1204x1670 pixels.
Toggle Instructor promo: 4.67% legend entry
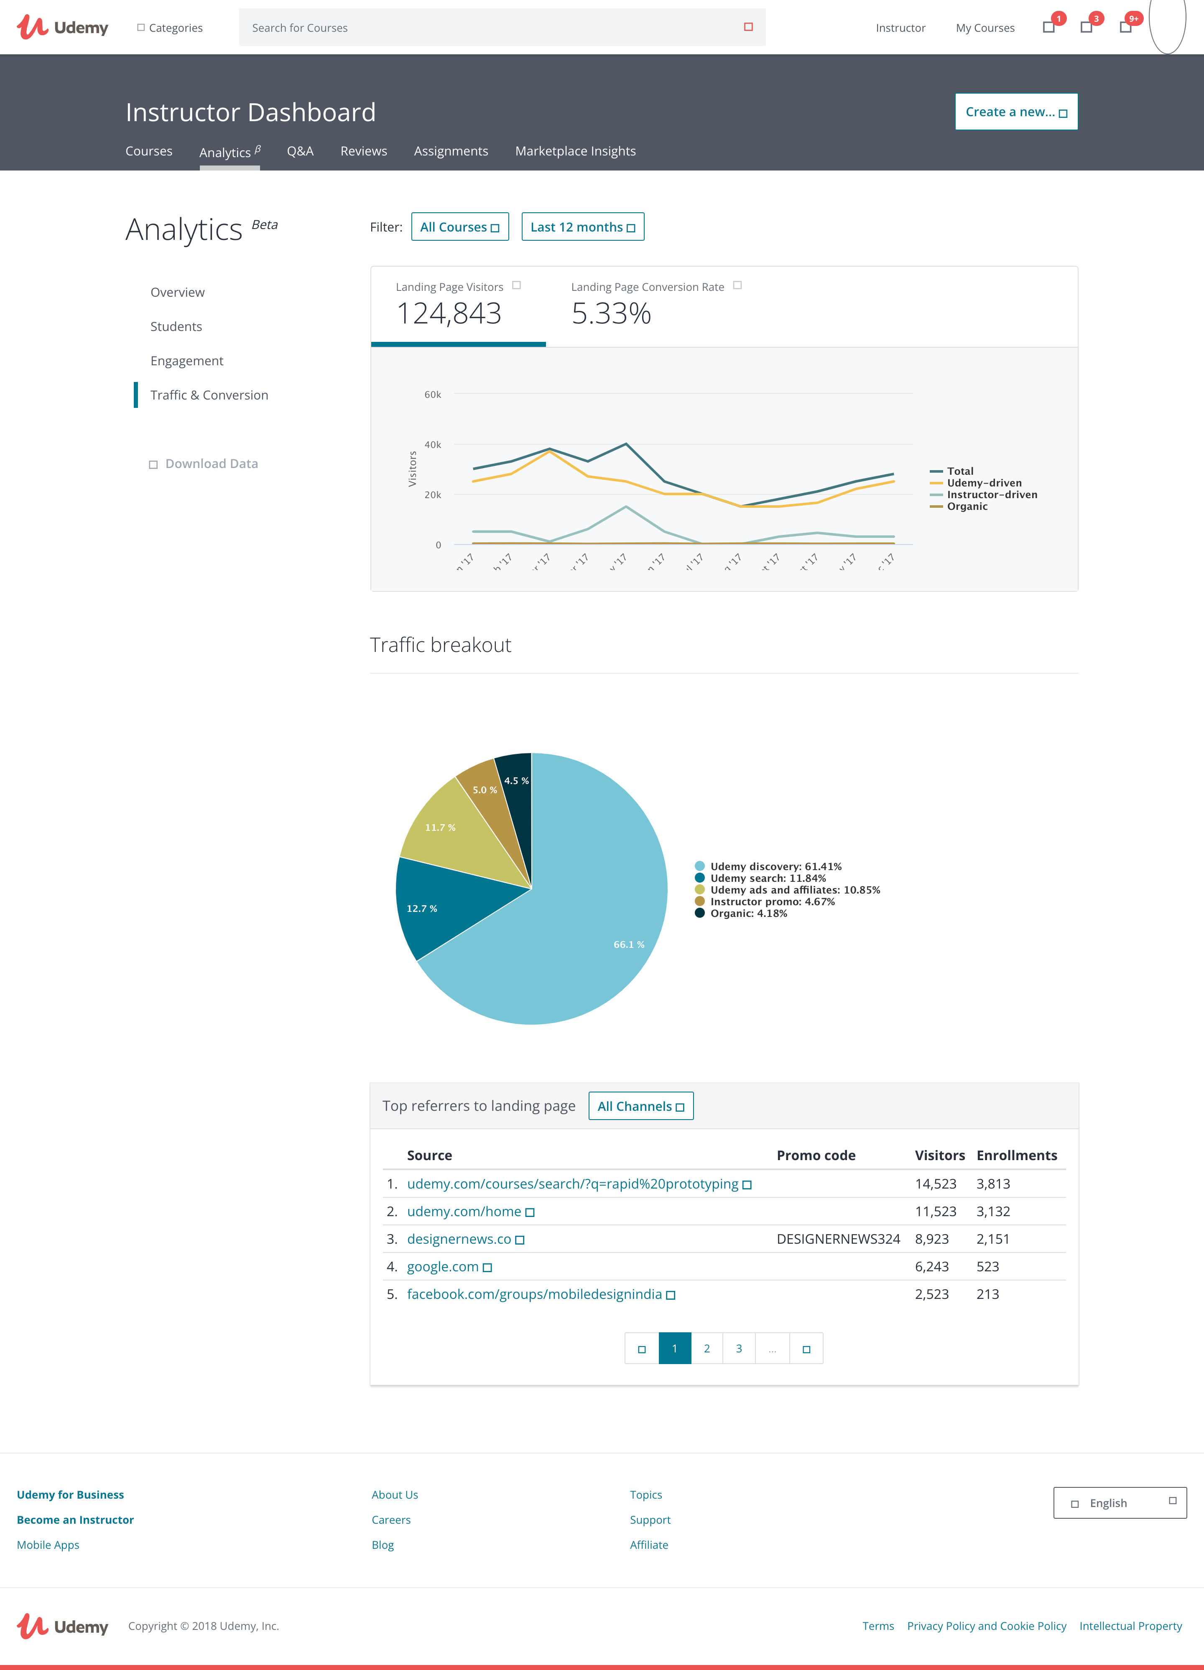point(764,902)
